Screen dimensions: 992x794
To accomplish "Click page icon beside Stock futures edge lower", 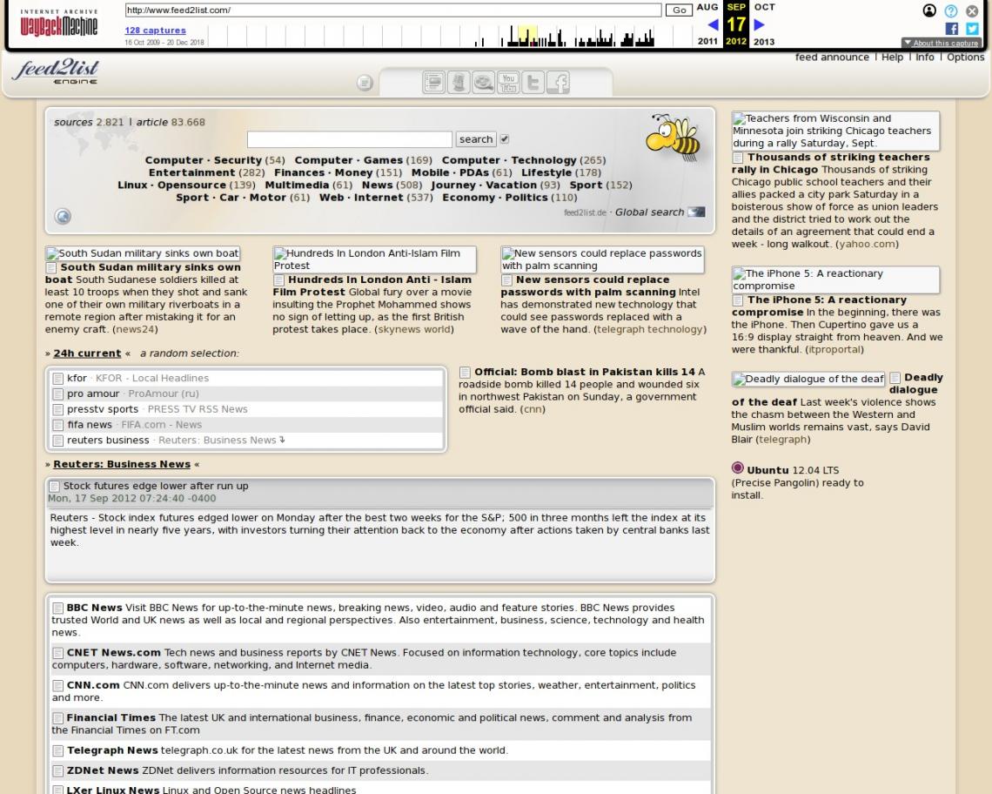I will coord(55,487).
